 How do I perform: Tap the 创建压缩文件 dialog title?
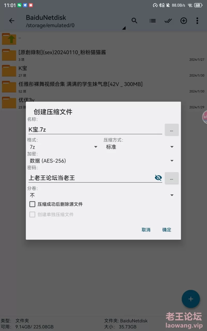click(53, 112)
